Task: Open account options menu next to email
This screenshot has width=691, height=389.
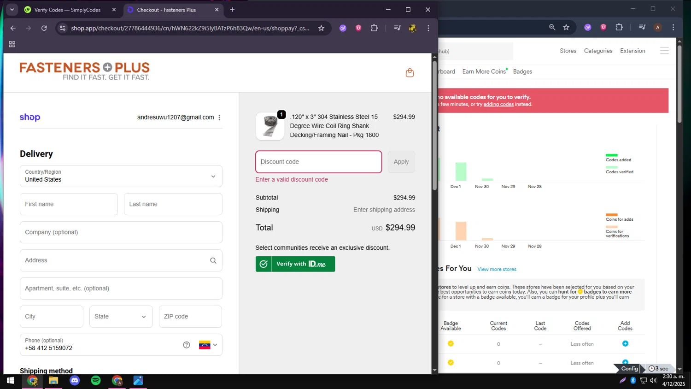Action: pos(219,118)
